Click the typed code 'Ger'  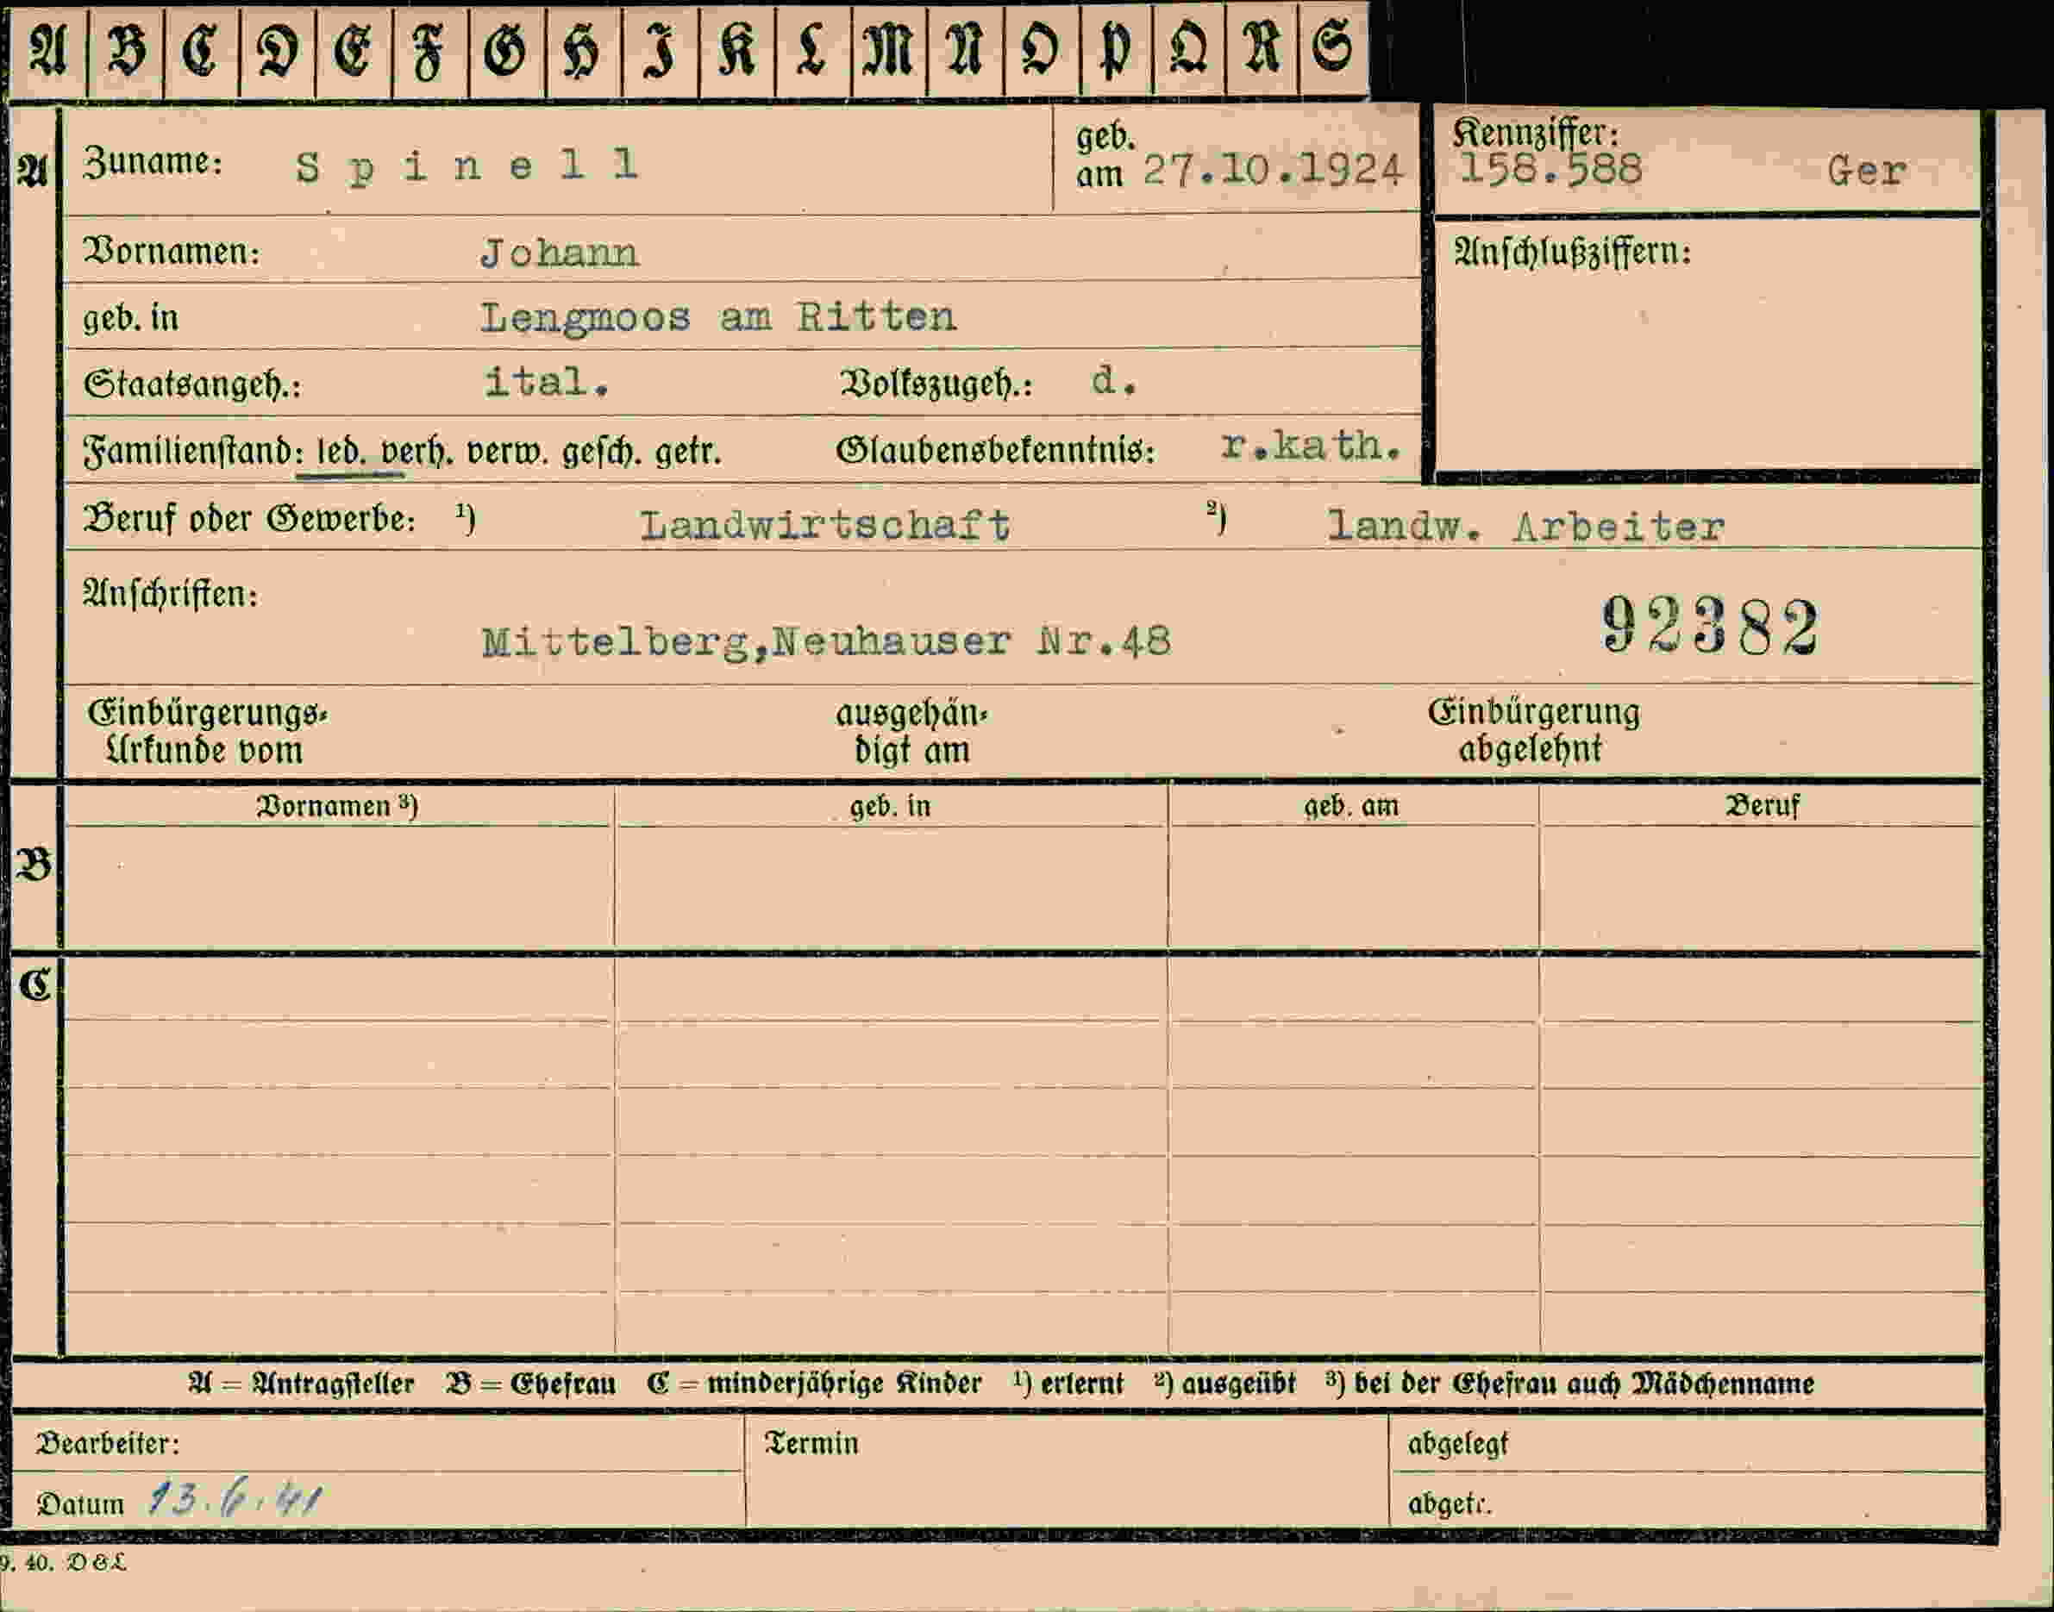(x=1867, y=171)
